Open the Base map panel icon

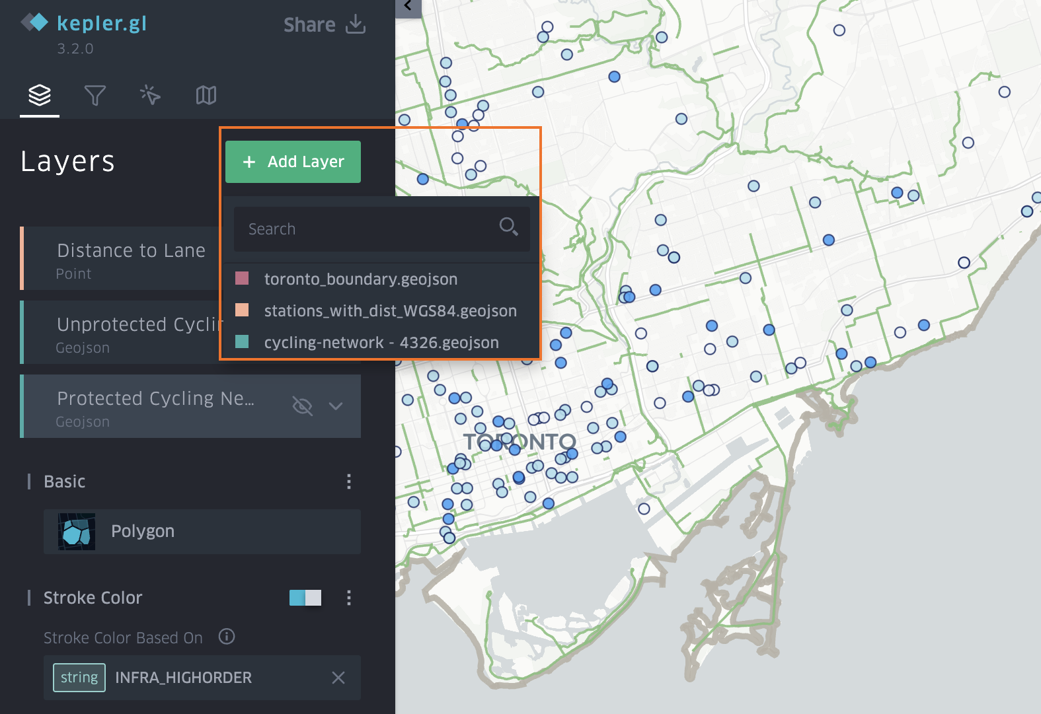click(206, 96)
